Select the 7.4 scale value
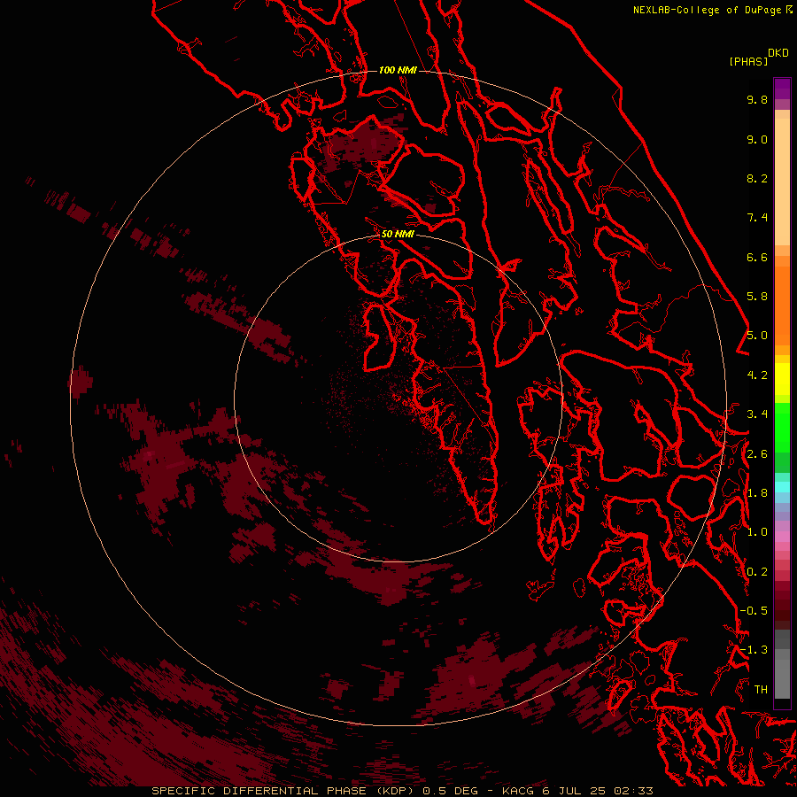Screen dimensions: 797x797 pyautogui.click(x=757, y=218)
